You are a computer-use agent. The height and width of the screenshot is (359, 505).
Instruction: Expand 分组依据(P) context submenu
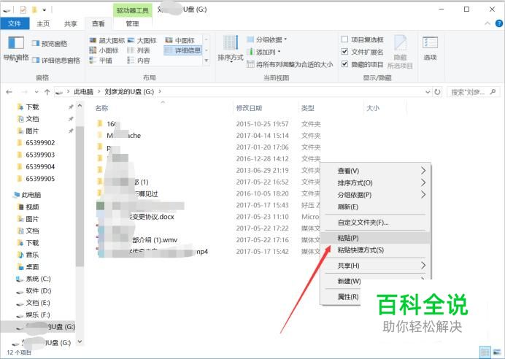click(x=375, y=195)
